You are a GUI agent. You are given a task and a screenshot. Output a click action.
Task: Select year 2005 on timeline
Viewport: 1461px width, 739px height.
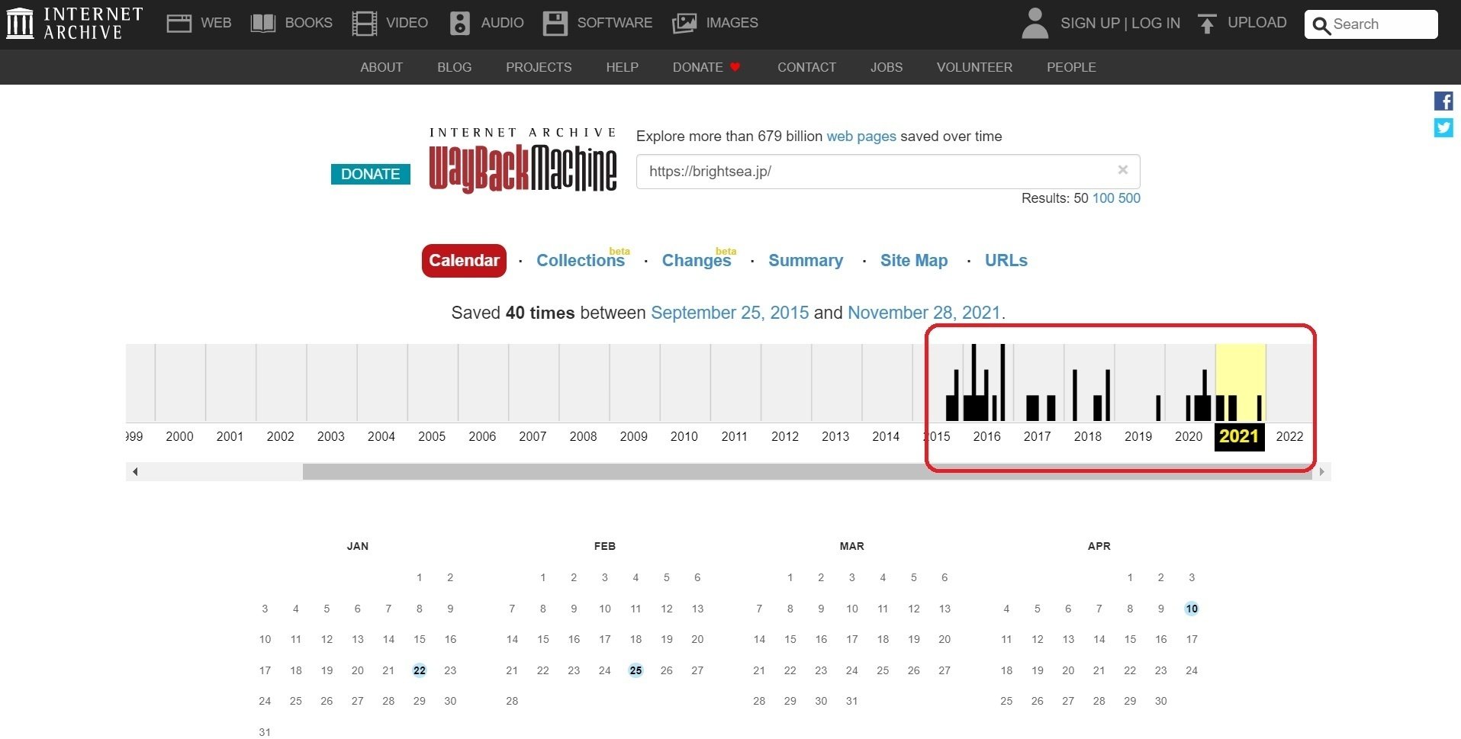(x=431, y=436)
